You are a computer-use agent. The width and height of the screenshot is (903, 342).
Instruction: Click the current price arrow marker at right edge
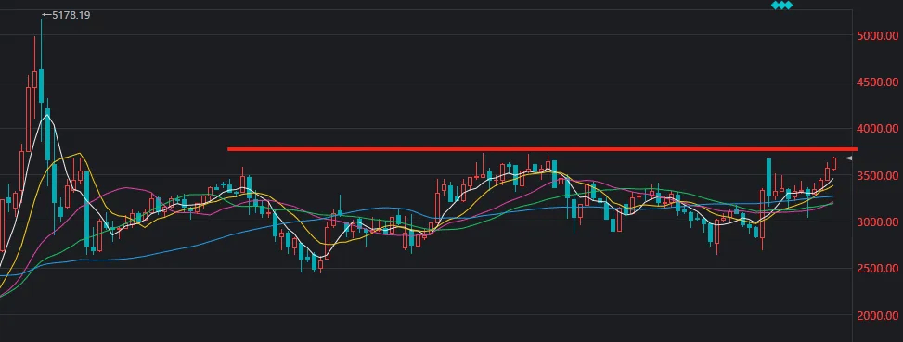(x=848, y=158)
